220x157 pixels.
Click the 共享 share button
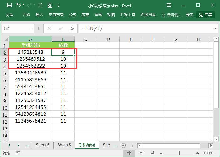206,15
